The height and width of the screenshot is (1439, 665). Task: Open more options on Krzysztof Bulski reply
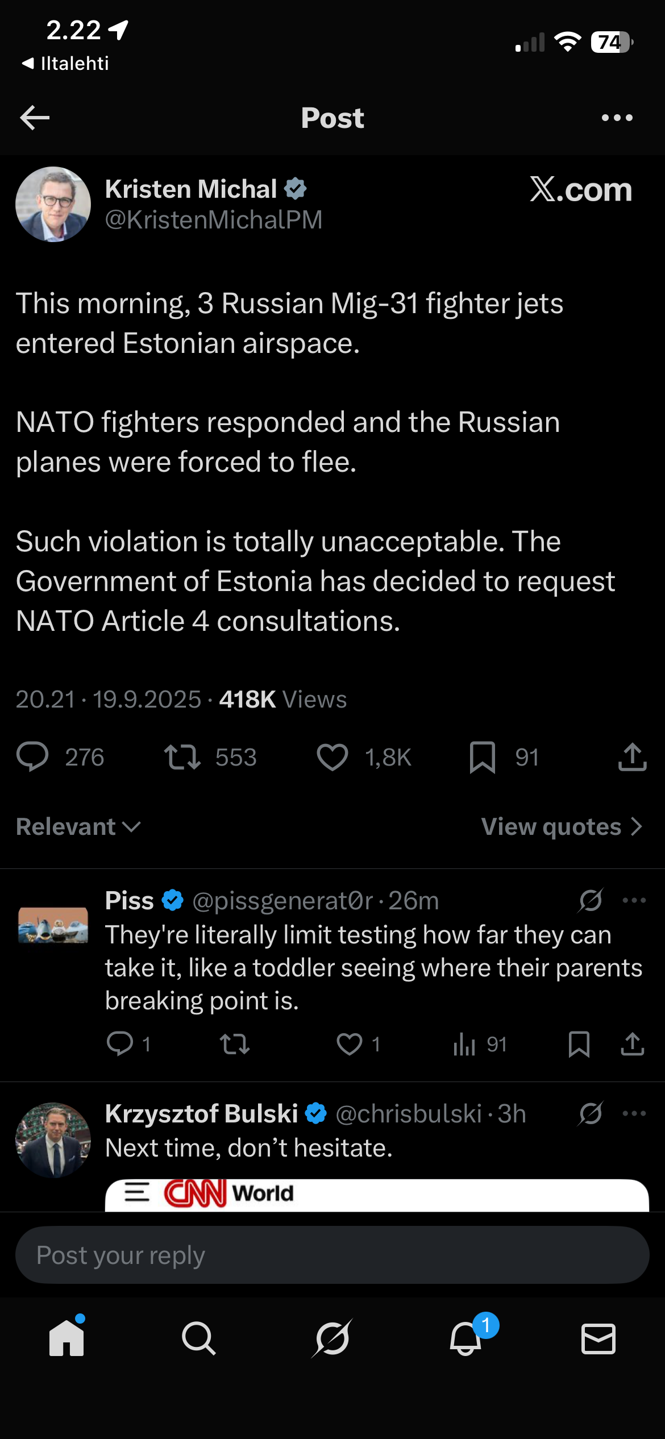[x=634, y=1113]
